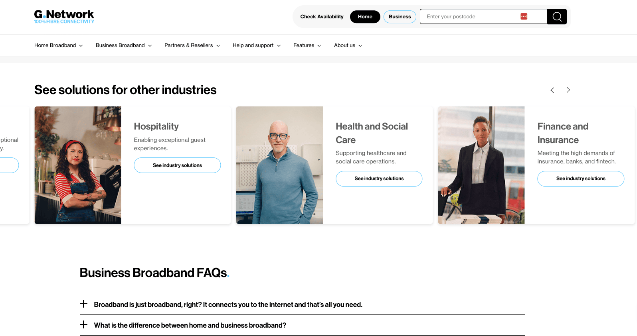Open the Features menu

307,45
